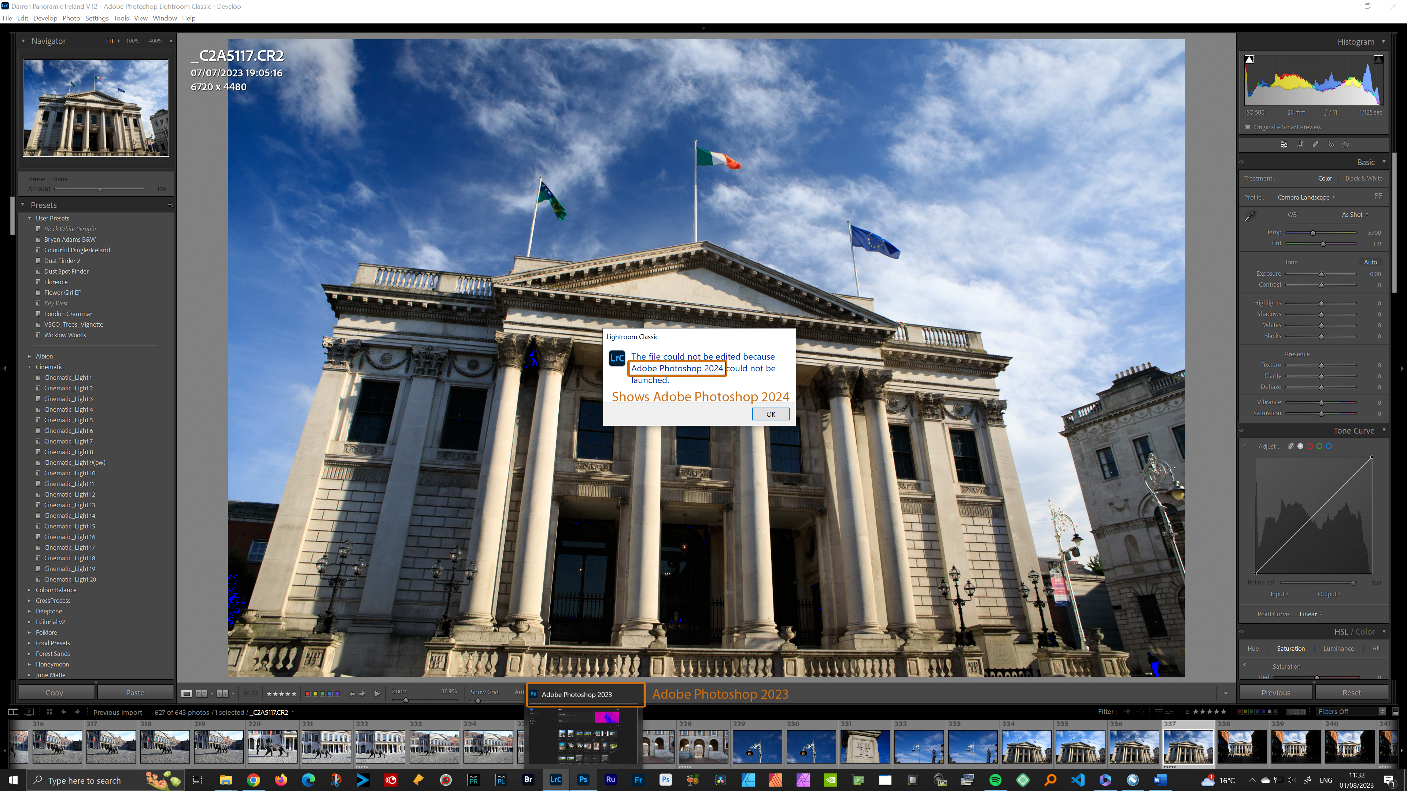Image resolution: width=1407 pixels, height=791 pixels.
Task: Open the Point Curve Linear dropdown
Action: 1310,614
